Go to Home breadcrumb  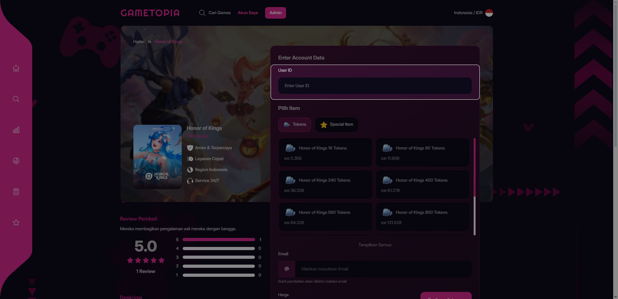[x=139, y=42]
